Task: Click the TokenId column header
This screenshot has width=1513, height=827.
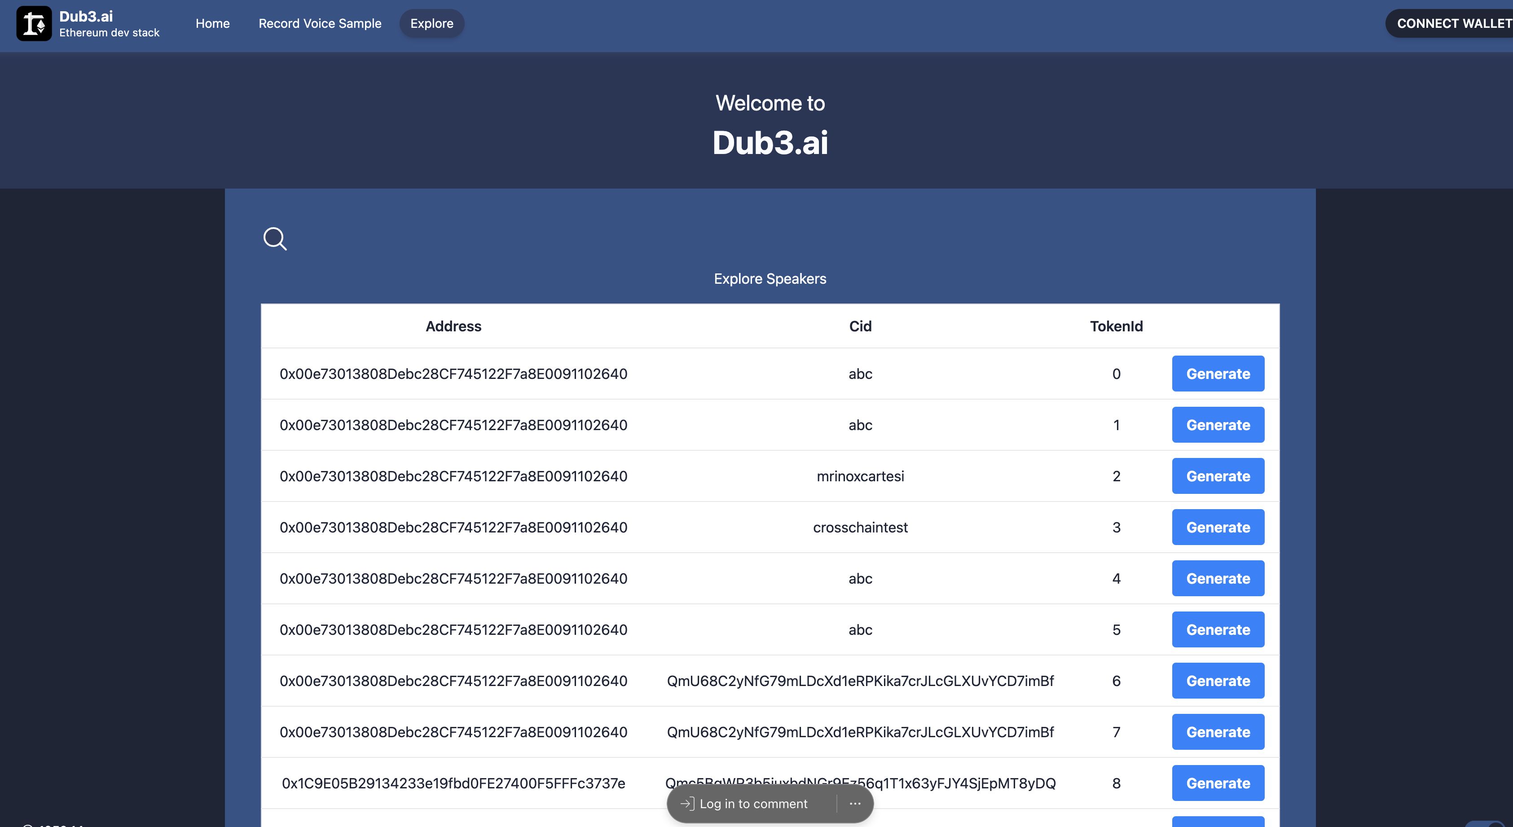Action: [1116, 326]
